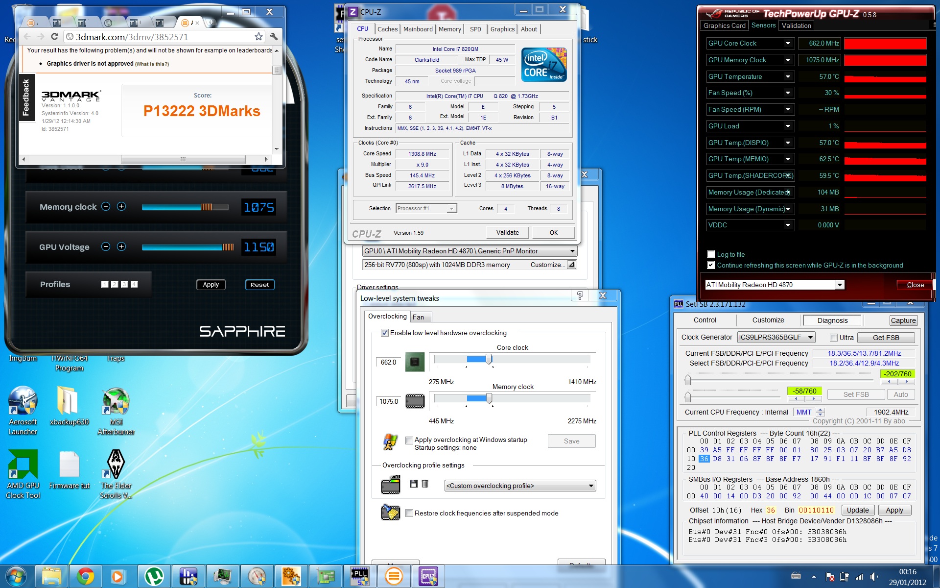The height and width of the screenshot is (588, 940).
Task: Click Core clock value field 662.0
Action: point(389,362)
